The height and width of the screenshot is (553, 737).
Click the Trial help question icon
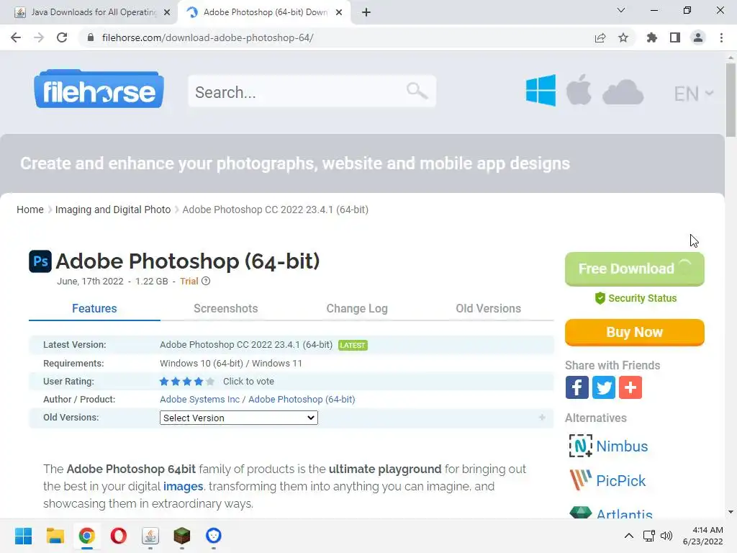point(206,282)
